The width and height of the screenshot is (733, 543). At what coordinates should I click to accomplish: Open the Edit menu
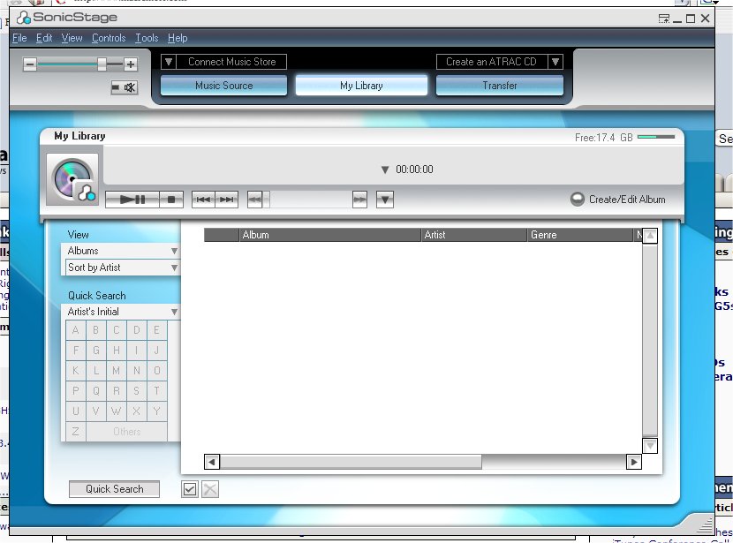pyautogui.click(x=44, y=38)
